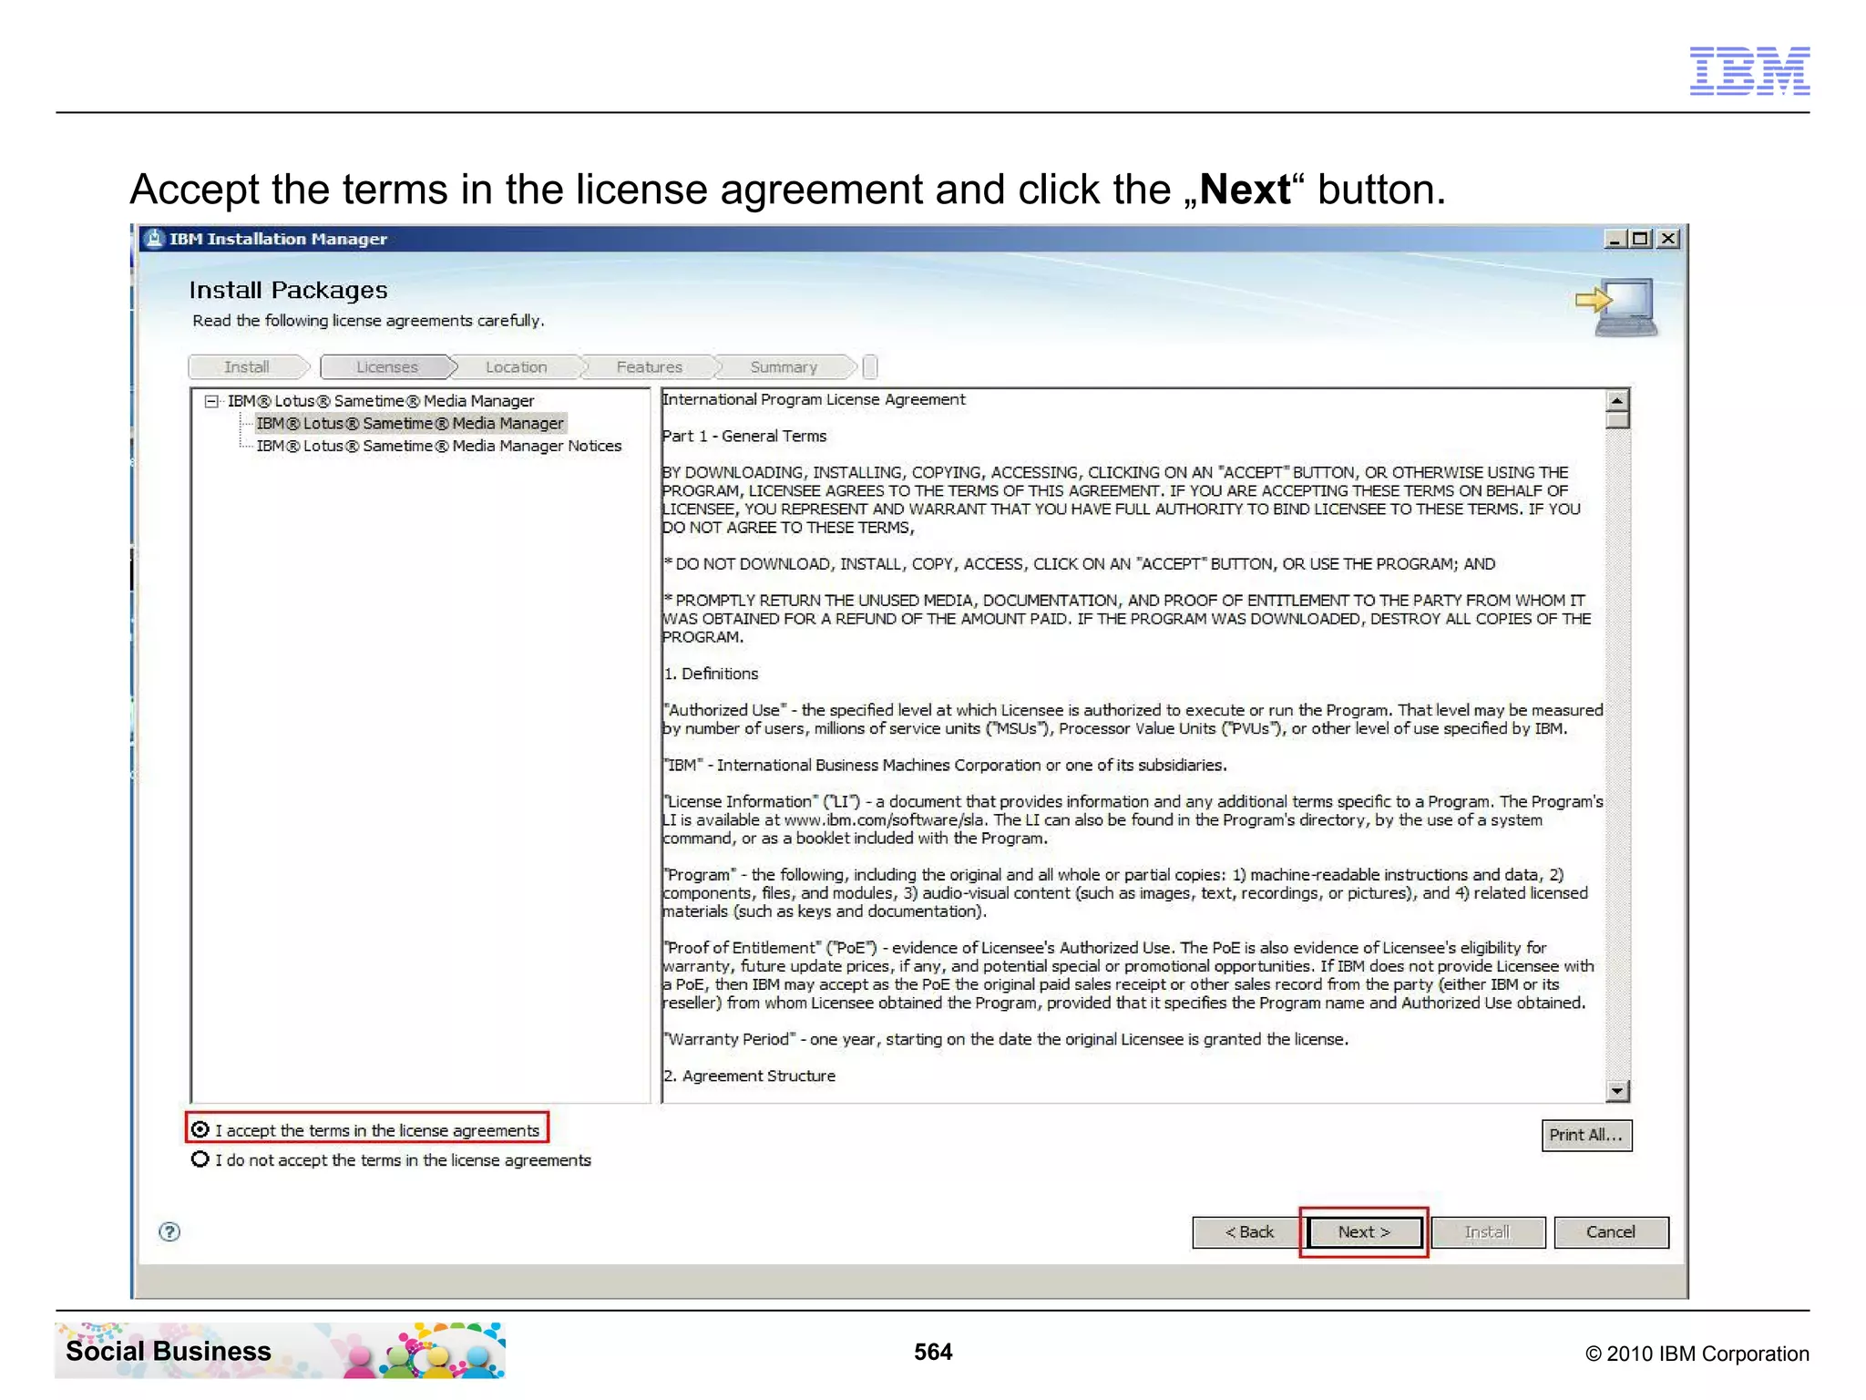The height and width of the screenshot is (1400, 1866).
Task: Go to the Features wizard step
Action: (x=650, y=366)
